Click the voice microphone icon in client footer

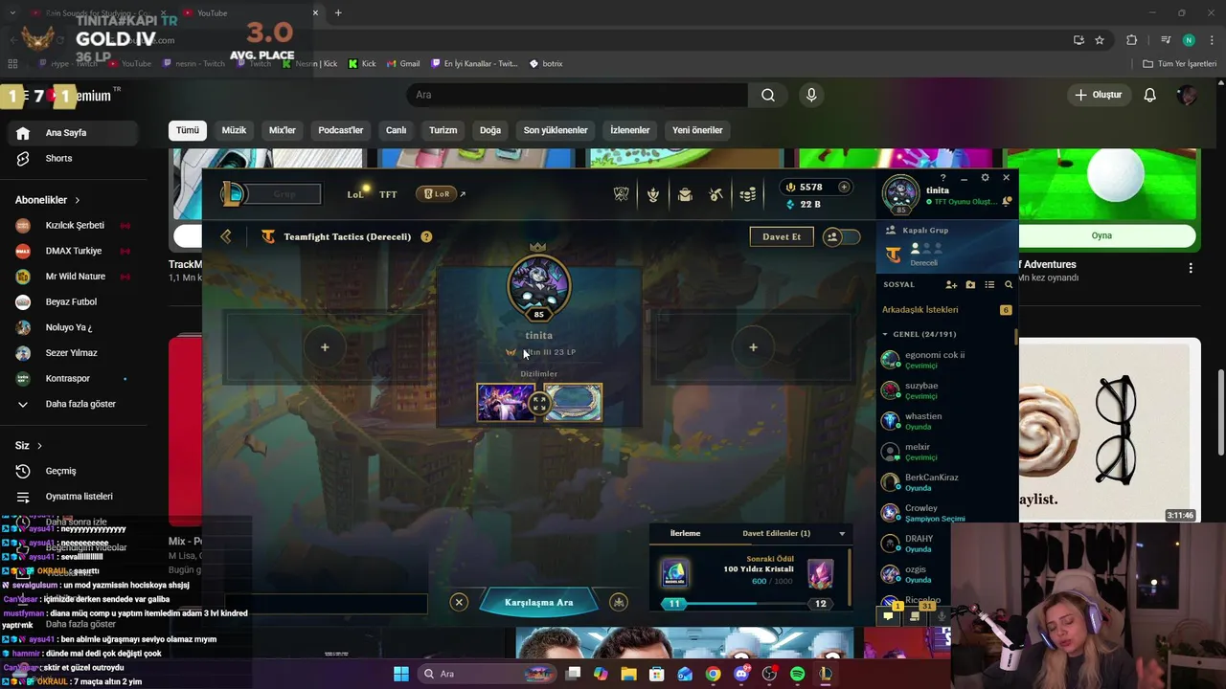pyautogui.click(x=942, y=615)
